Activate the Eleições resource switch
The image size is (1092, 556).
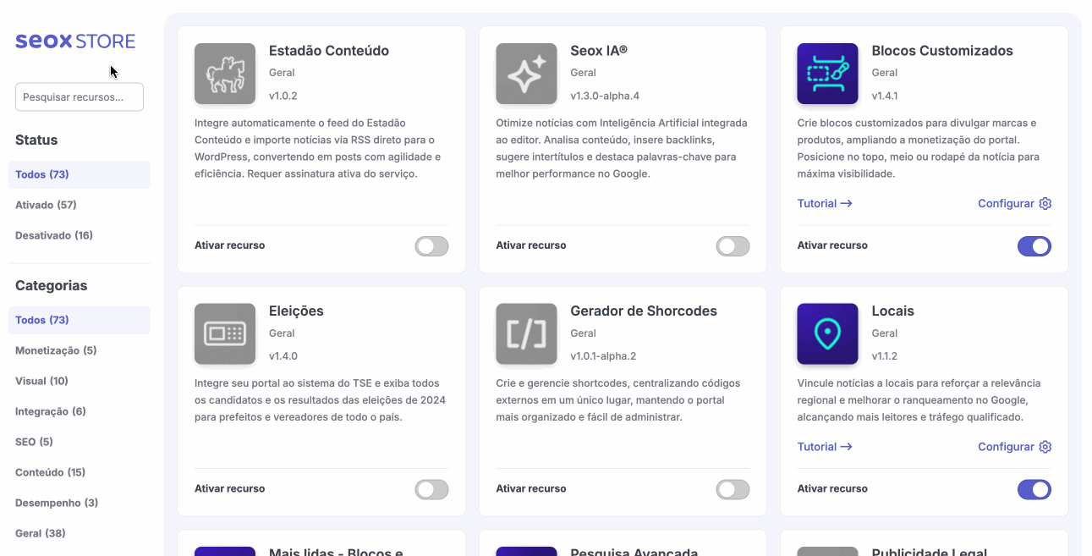point(431,489)
